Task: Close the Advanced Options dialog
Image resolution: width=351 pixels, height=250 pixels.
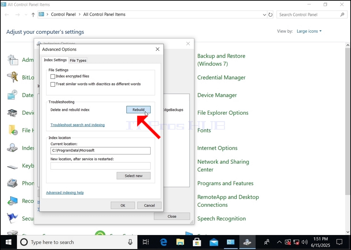Action: 158,49
